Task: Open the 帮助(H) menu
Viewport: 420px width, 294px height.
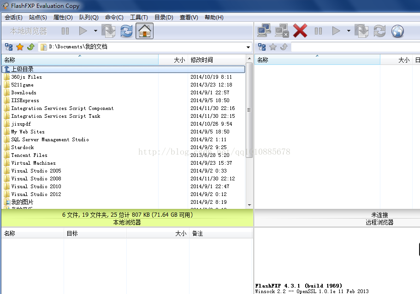Action: coord(214,17)
